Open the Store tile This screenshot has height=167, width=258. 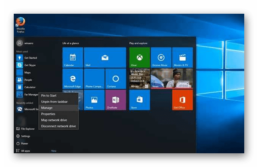point(139,100)
